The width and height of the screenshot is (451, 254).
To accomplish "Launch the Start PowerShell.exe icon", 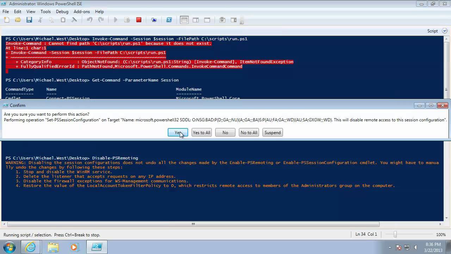I will click(x=169, y=20).
